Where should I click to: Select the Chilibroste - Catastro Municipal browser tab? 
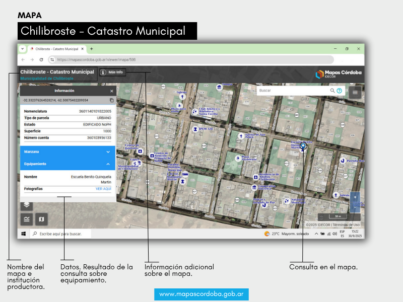[x=56, y=49]
